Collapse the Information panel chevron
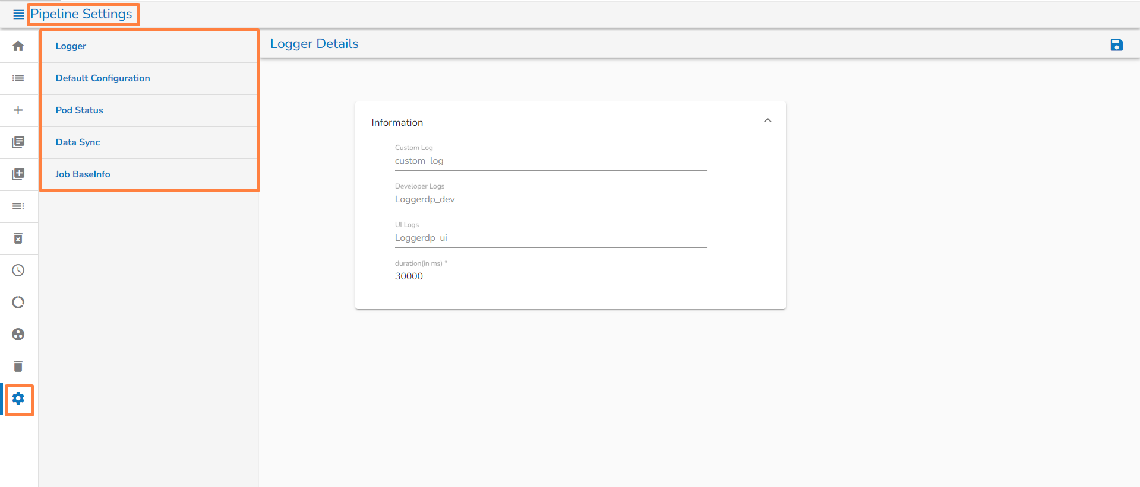 (768, 120)
